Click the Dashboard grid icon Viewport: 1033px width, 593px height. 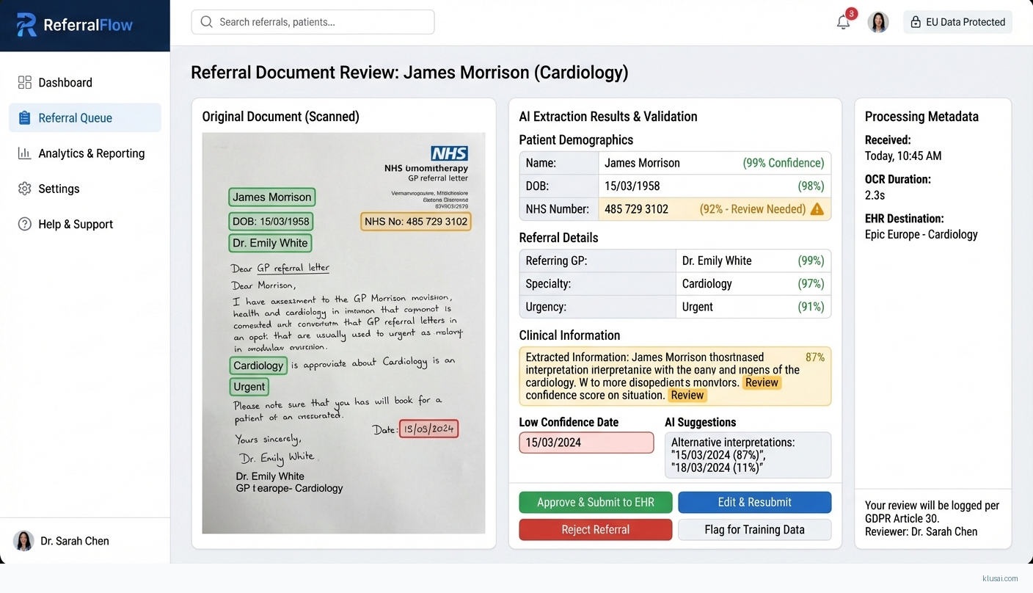[25, 82]
